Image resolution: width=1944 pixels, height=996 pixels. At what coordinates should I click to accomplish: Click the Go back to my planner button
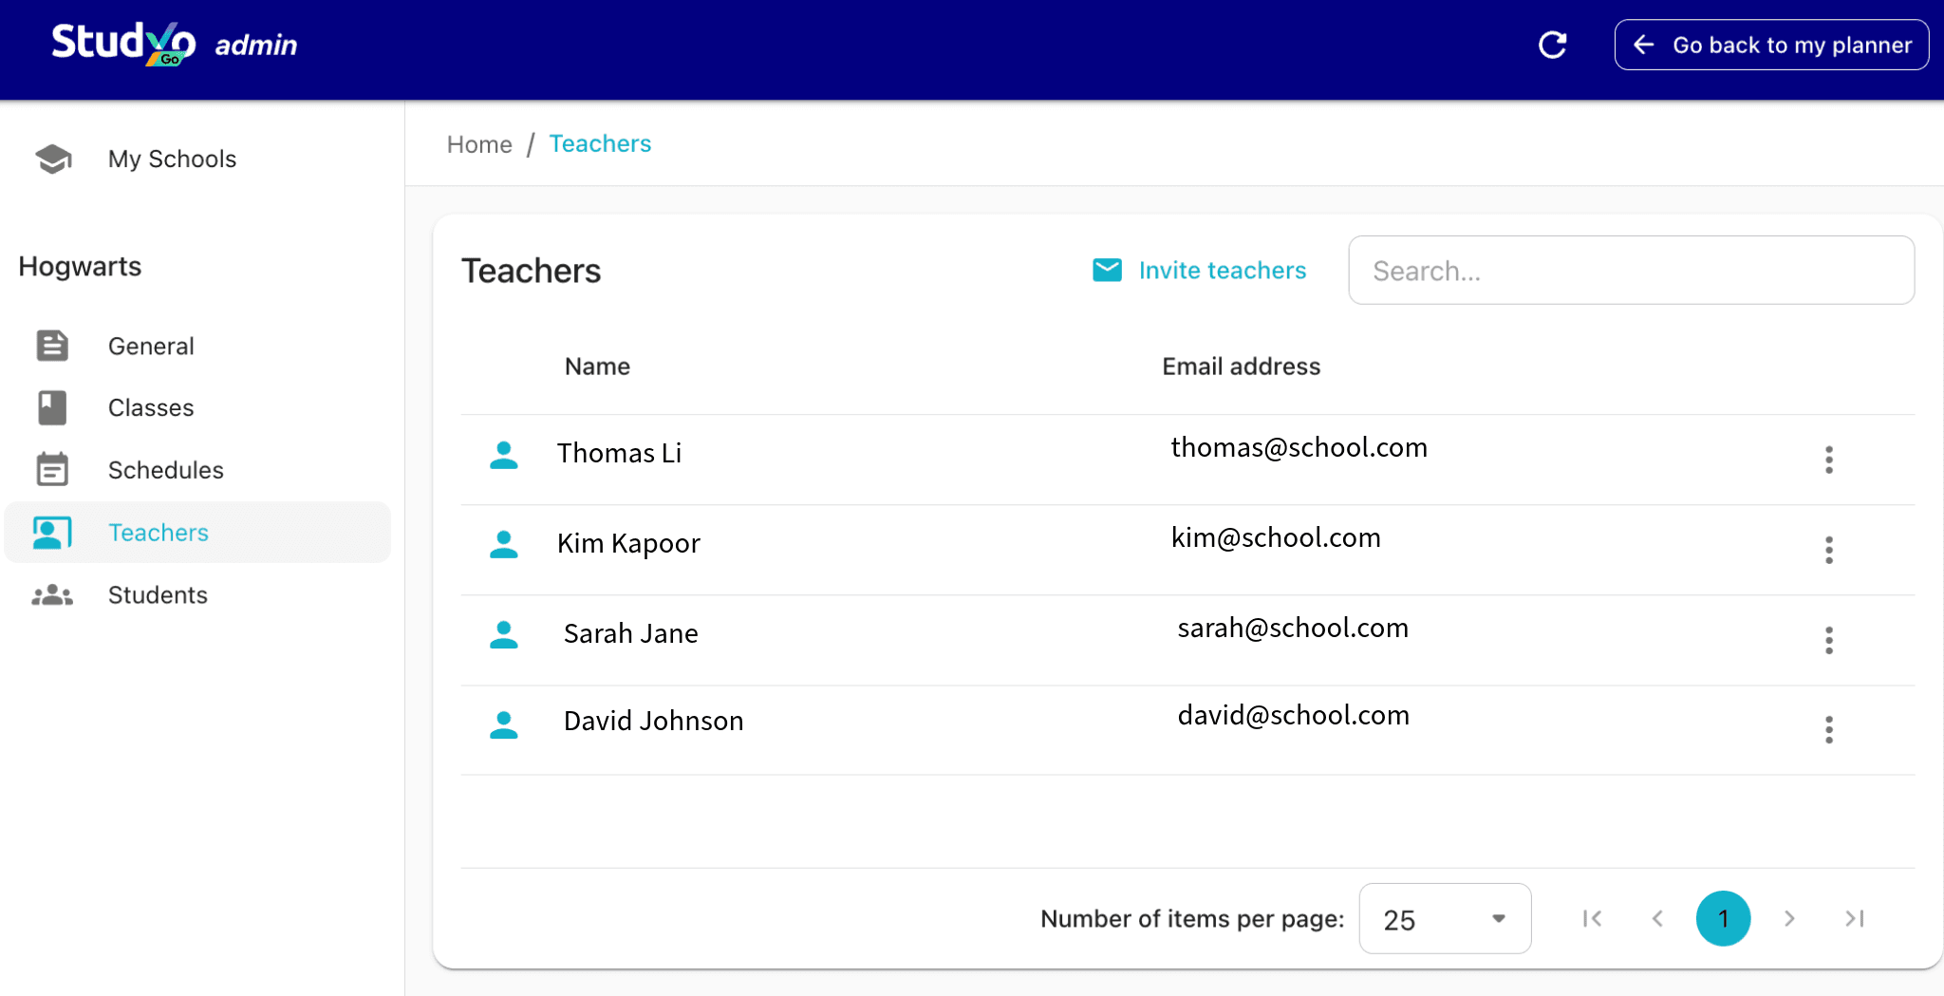tap(1771, 45)
